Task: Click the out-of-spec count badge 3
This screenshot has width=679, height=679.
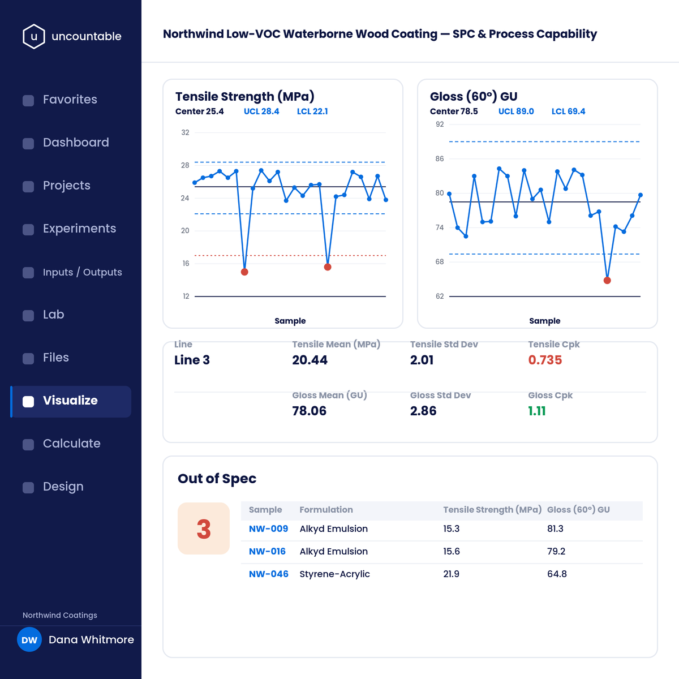Action: pos(204,528)
